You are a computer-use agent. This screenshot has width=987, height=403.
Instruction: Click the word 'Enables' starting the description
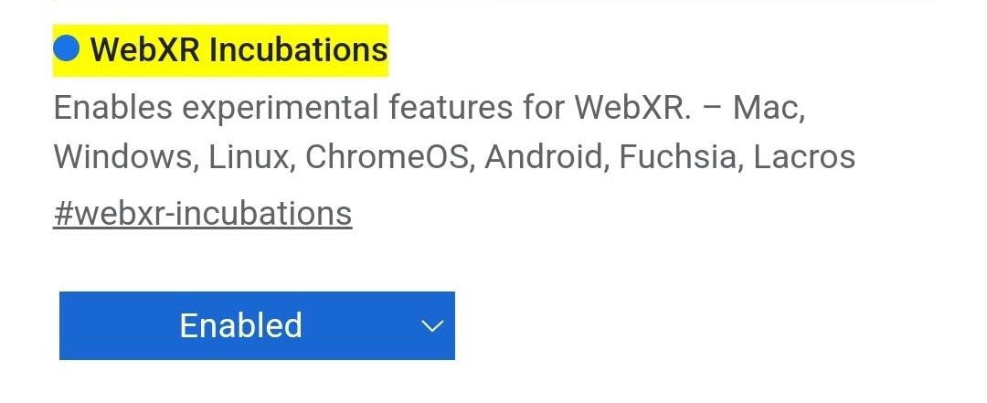click(112, 108)
